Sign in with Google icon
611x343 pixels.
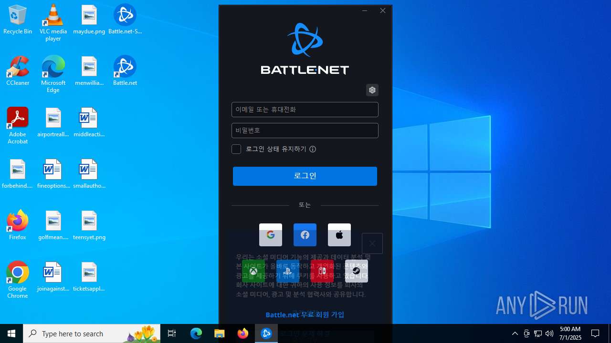(271, 235)
